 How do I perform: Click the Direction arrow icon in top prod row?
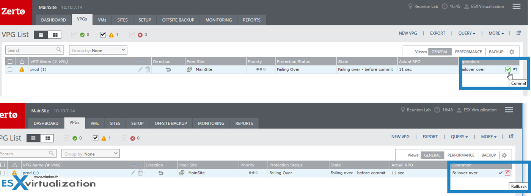(x=168, y=69)
